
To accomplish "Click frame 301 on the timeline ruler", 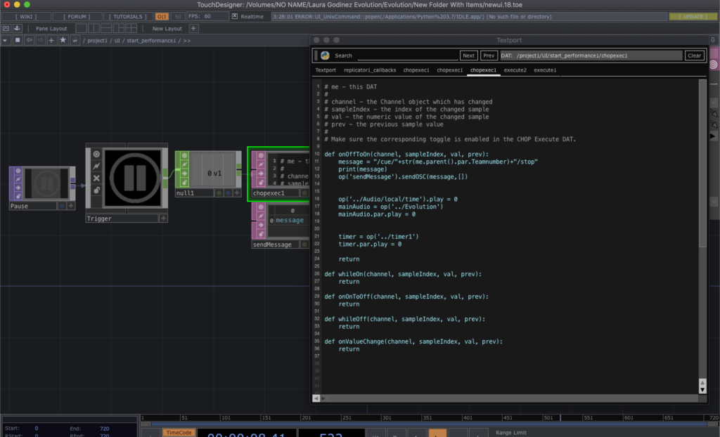I will (387, 418).
